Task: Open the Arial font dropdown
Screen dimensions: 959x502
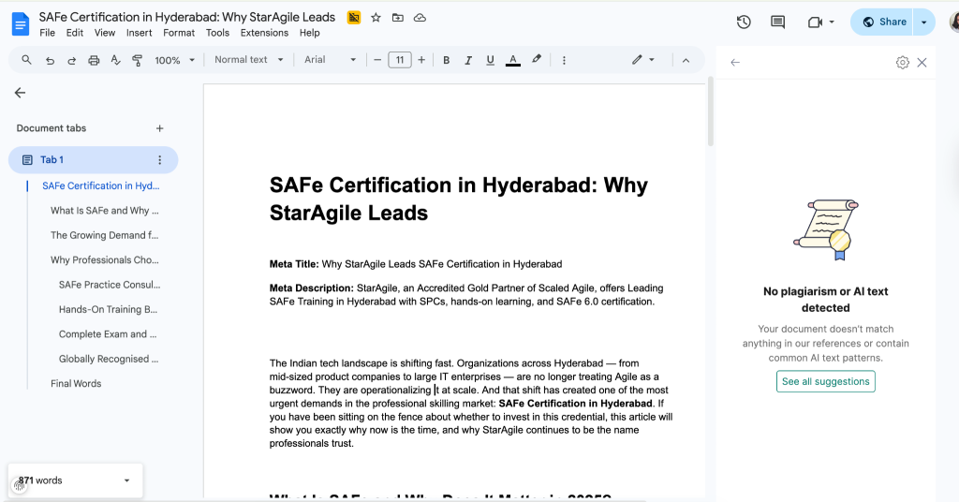Action: click(330, 60)
